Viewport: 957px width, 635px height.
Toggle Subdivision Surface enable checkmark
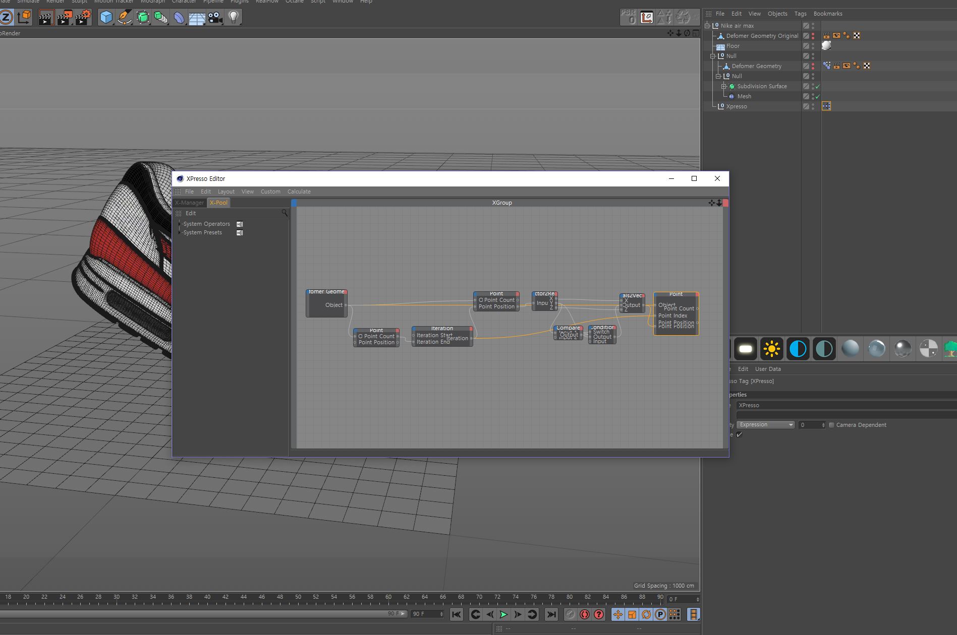click(x=818, y=86)
